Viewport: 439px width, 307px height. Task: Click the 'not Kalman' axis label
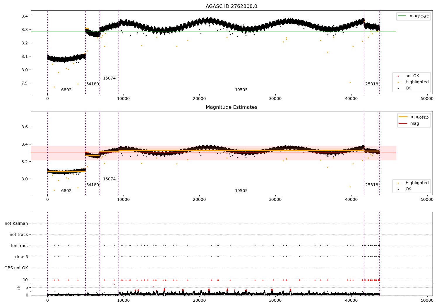point(16,224)
